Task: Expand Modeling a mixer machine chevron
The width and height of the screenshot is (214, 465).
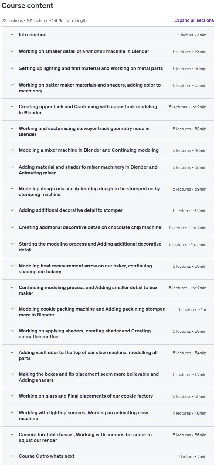Action: (x=12, y=150)
